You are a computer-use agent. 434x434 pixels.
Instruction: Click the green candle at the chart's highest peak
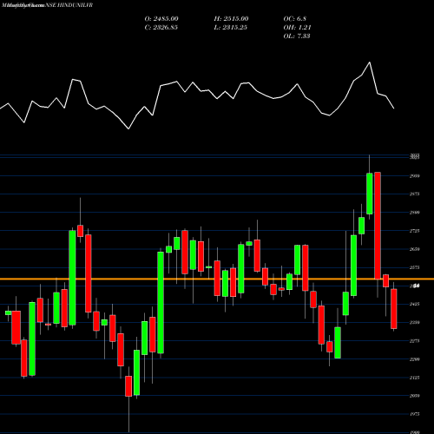pyautogui.click(x=370, y=194)
